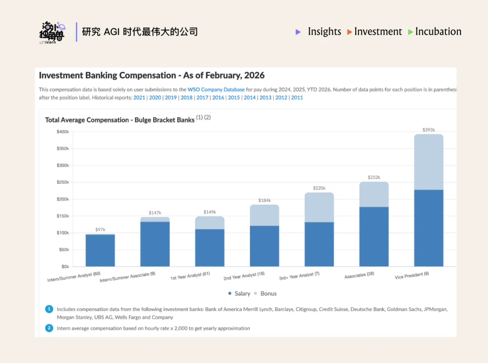488x363 pixels.
Task: Open the WSO Company Database link
Action: [216, 89]
